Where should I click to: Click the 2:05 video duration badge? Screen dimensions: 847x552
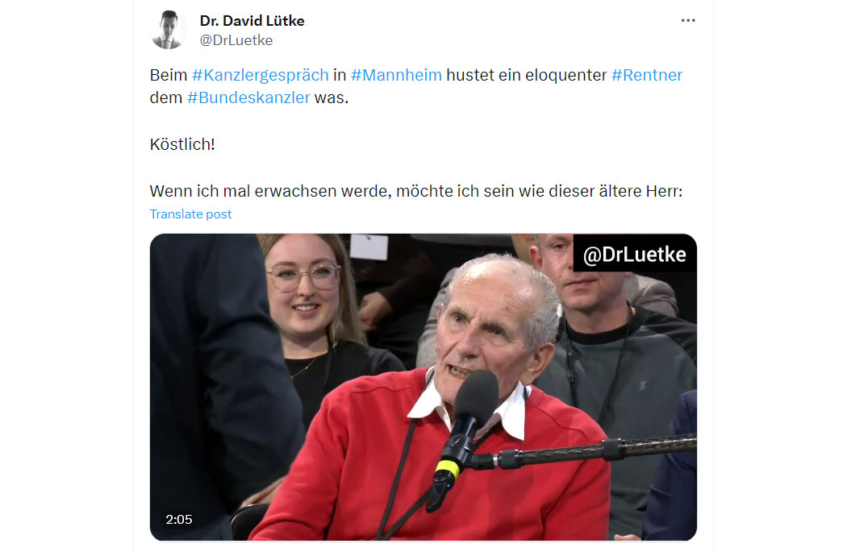[179, 520]
